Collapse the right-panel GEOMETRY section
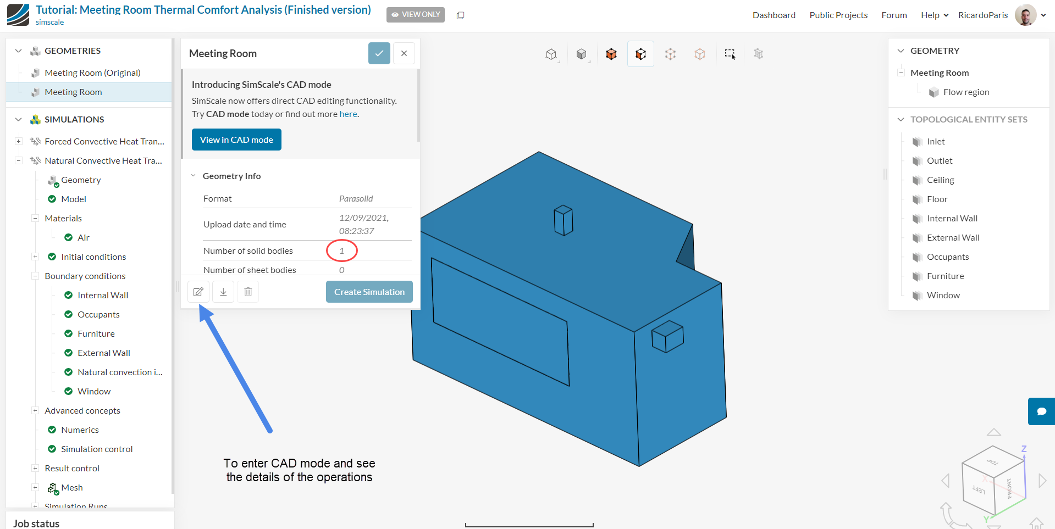This screenshot has height=529, width=1055. [x=901, y=51]
